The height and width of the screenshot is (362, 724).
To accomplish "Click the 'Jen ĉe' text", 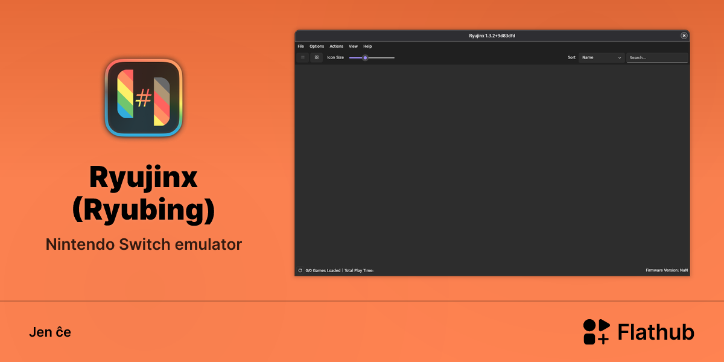I will point(50,332).
